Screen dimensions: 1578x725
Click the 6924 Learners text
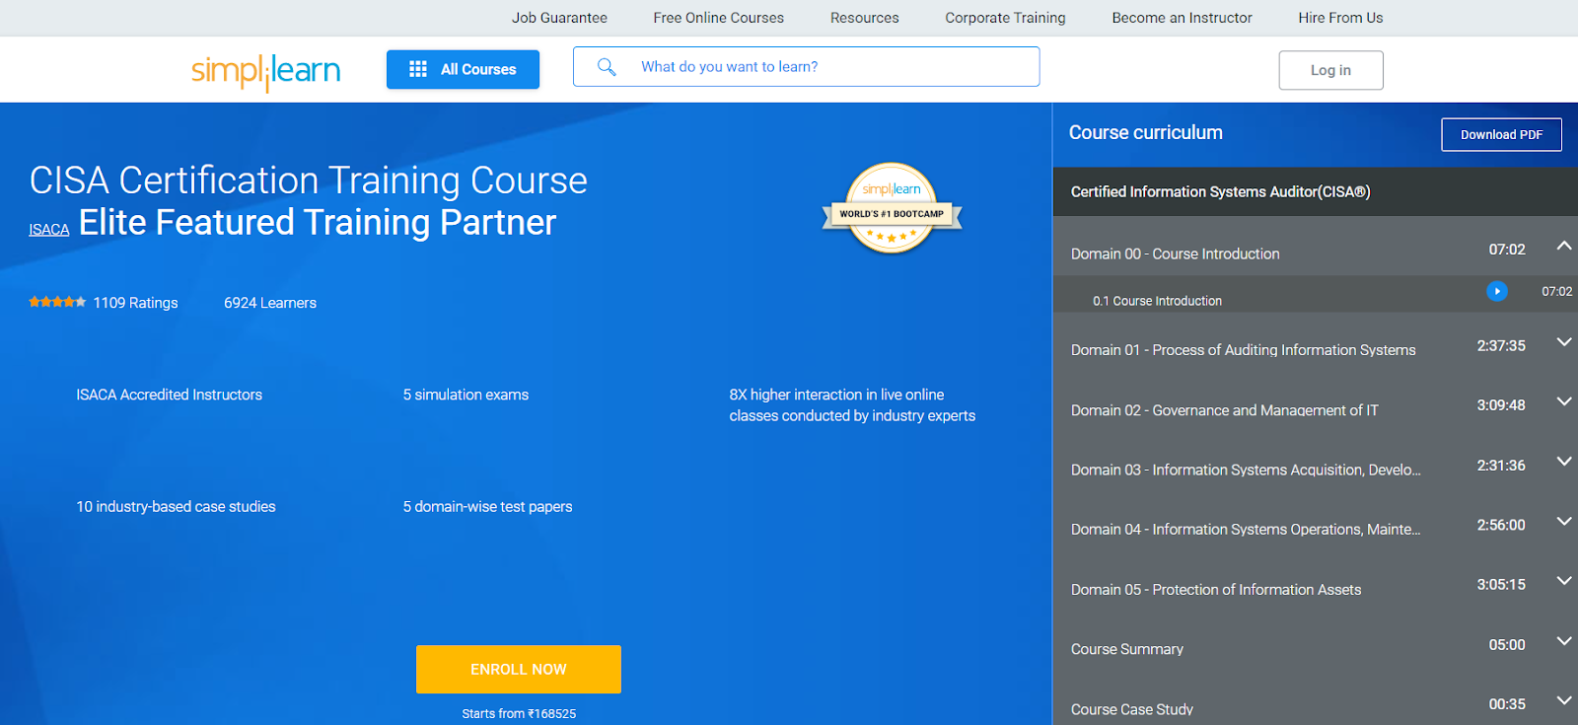point(270,303)
